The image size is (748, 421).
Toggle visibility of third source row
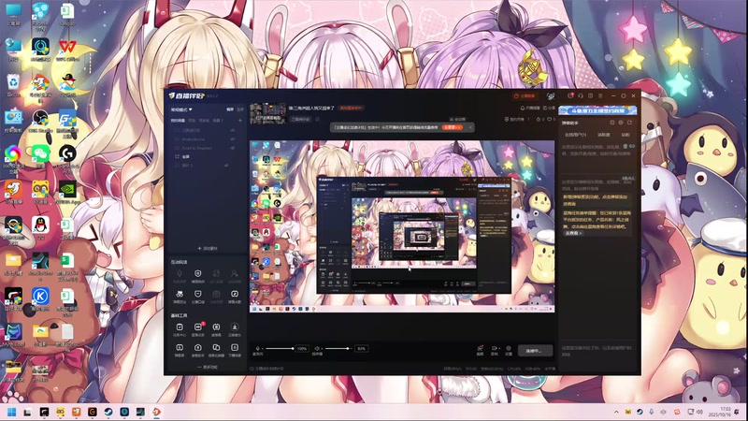pyautogui.click(x=233, y=148)
